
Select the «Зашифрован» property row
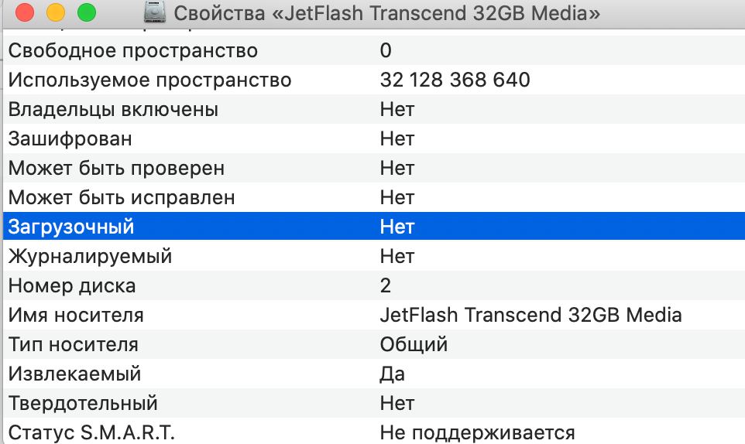click(70, 139)
